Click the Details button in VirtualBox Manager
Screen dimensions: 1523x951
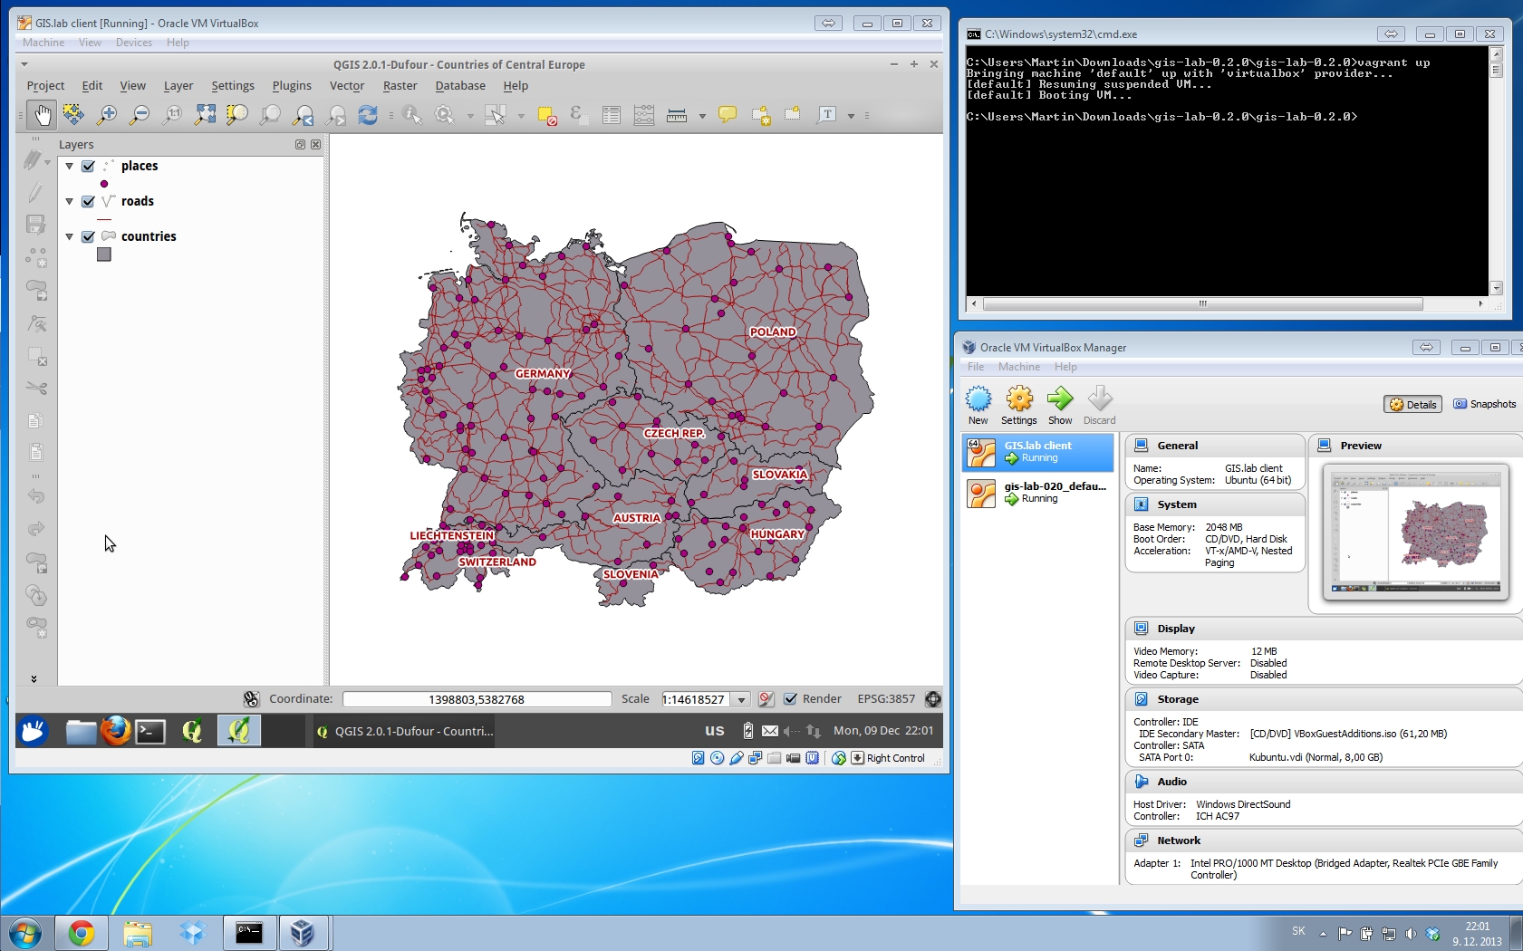tap(1412, 405)
